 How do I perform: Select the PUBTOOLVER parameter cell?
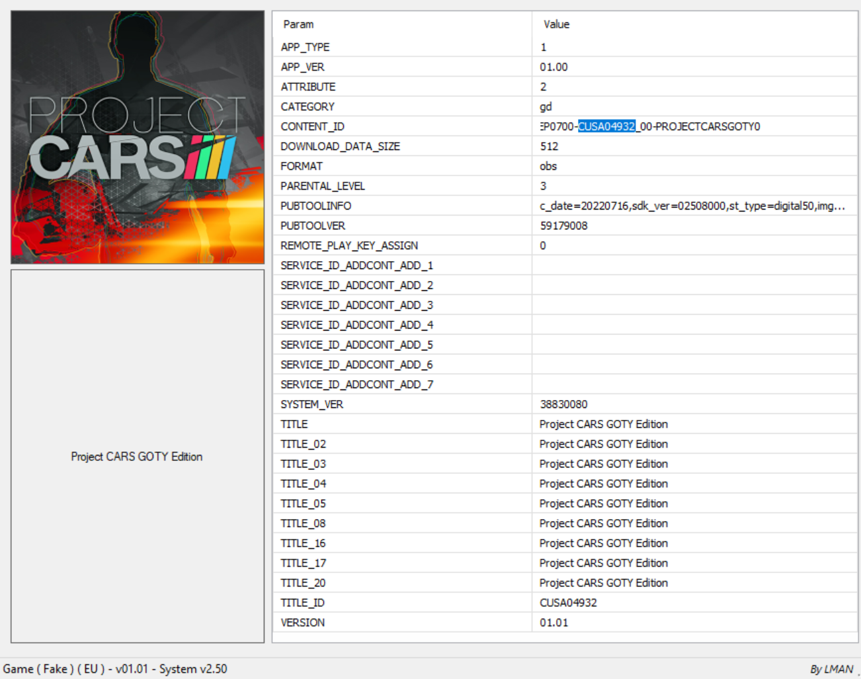click(402, 225)
